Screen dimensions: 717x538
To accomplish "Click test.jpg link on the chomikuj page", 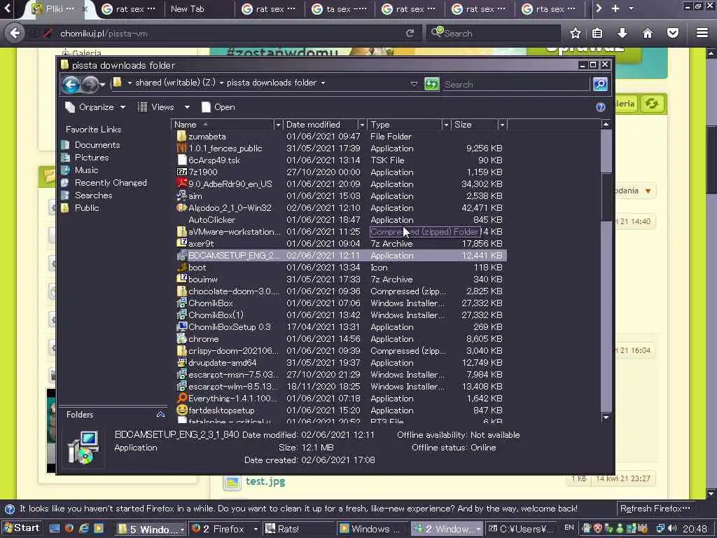I will point(265,481).
